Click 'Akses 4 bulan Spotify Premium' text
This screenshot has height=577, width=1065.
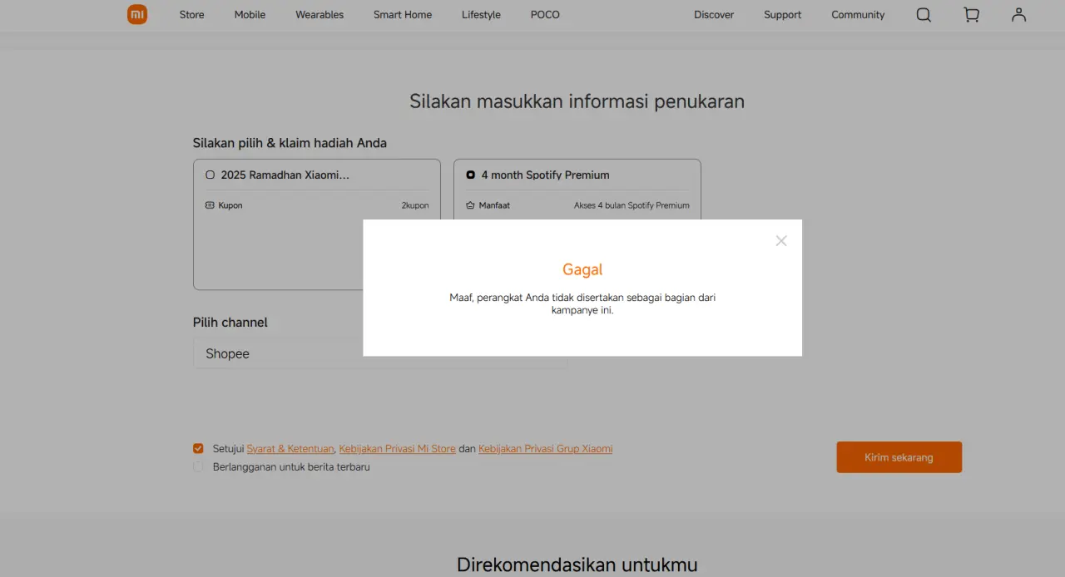coord(632,205)
